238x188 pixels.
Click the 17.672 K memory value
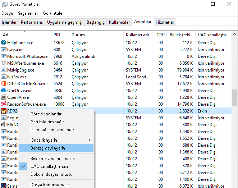[185, 84]
